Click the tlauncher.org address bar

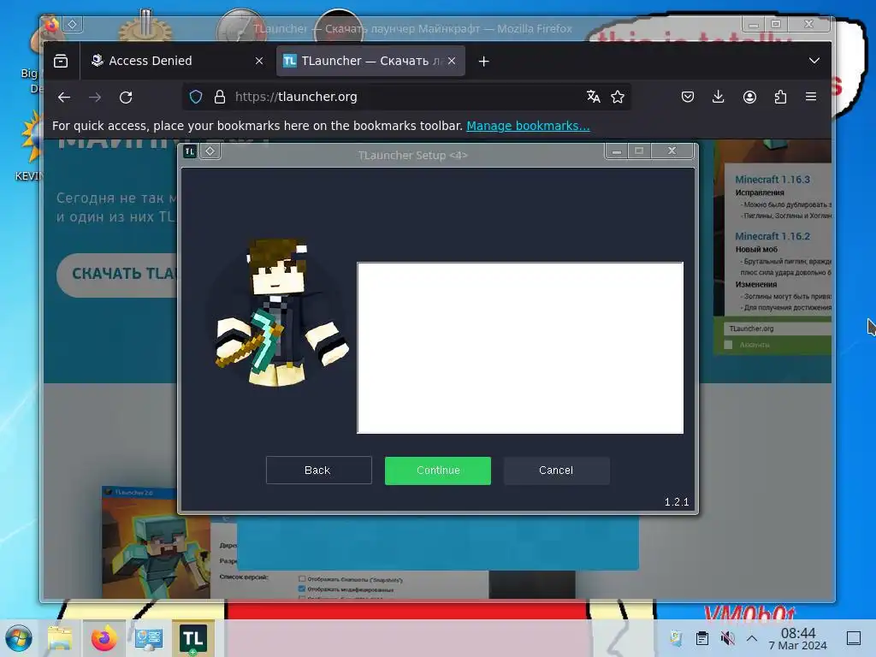(x=407, y=97)
